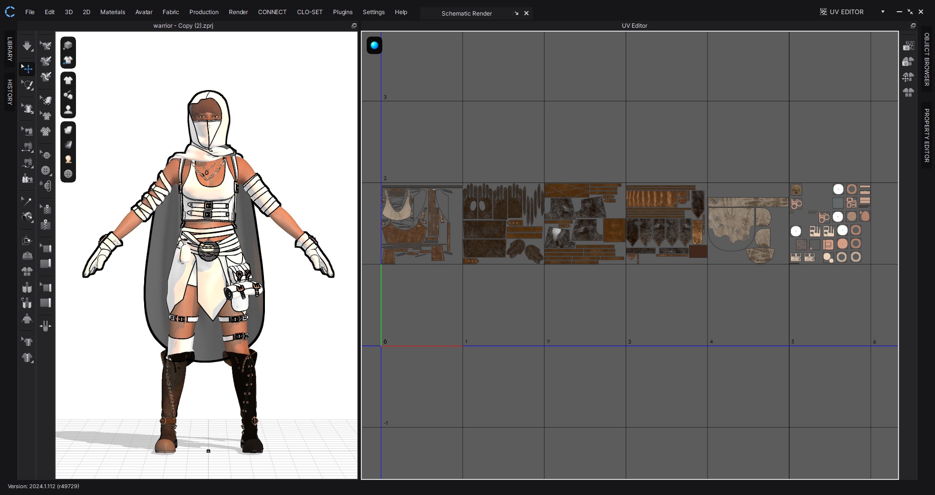Image resolution: width=935 pixels, height=495 pixels.
Task: Click the blue sphere button in UV Editor
Action: [x=374, y=45]
